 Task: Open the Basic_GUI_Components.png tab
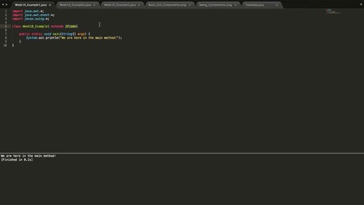pyautogui.click(x=167, y=5)
